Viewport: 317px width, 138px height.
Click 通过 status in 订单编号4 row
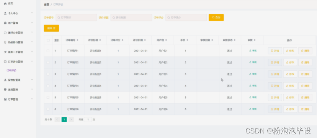coord(229,86)
